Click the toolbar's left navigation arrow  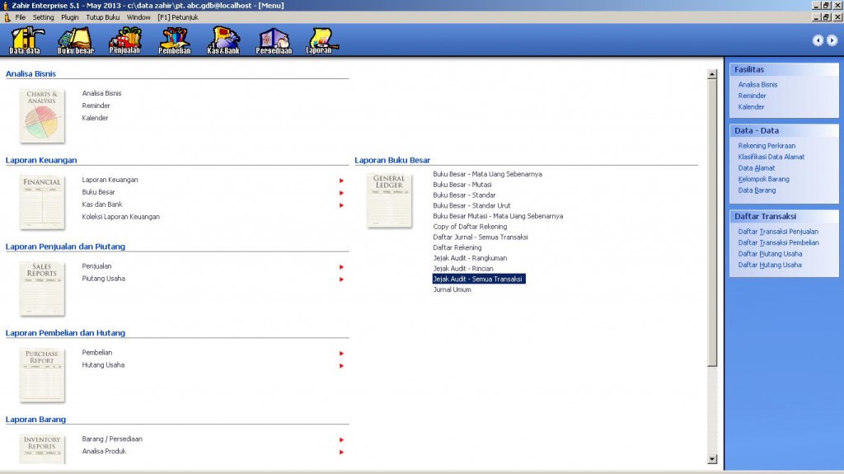[x=818, y=40]
